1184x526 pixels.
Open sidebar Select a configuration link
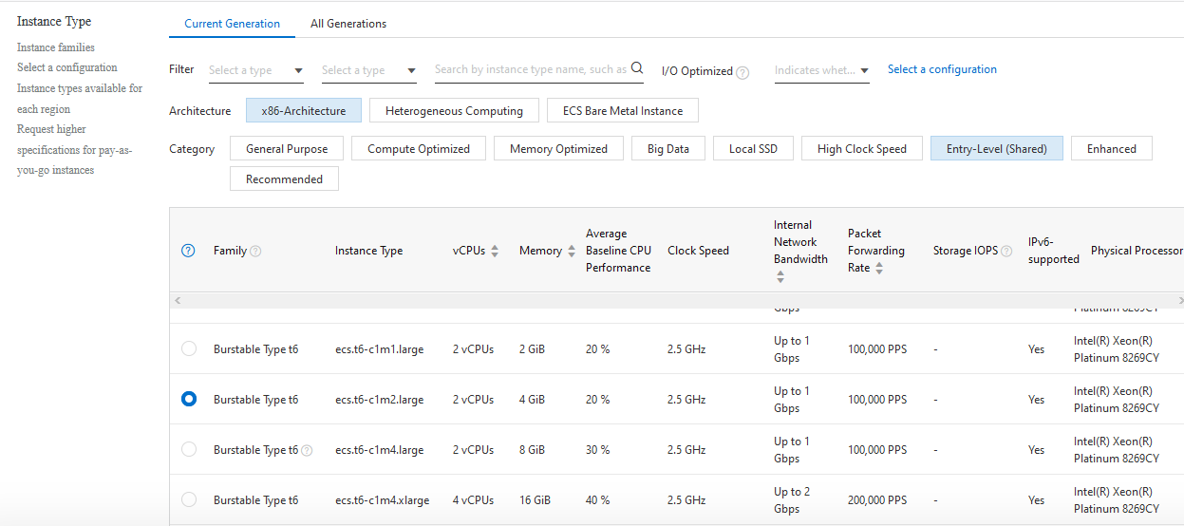[67, 67]
